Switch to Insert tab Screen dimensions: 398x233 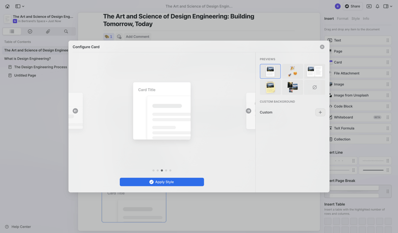pos(329,19)
